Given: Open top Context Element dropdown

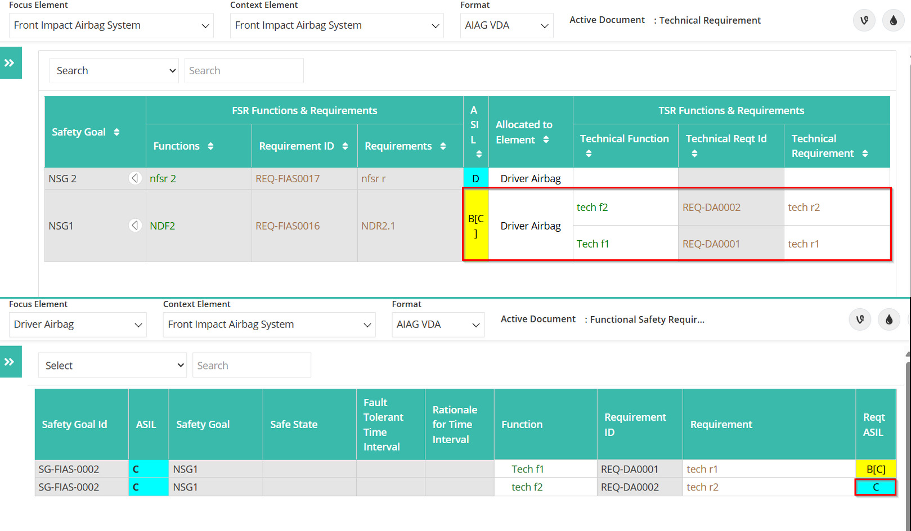Looking at the screenshot, I should (336, 25).
